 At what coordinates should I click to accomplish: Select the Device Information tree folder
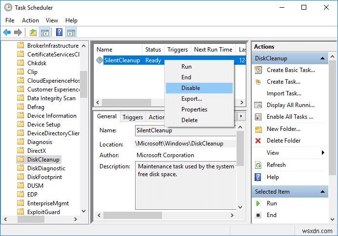52,116
